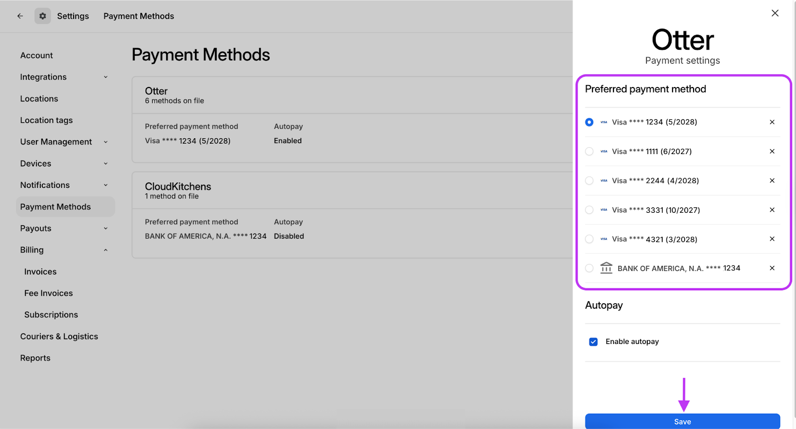The width and height of the screenshot is (796, 429).
Task: Remove the Visa 2244 card
Action: [x=772, y=180]
